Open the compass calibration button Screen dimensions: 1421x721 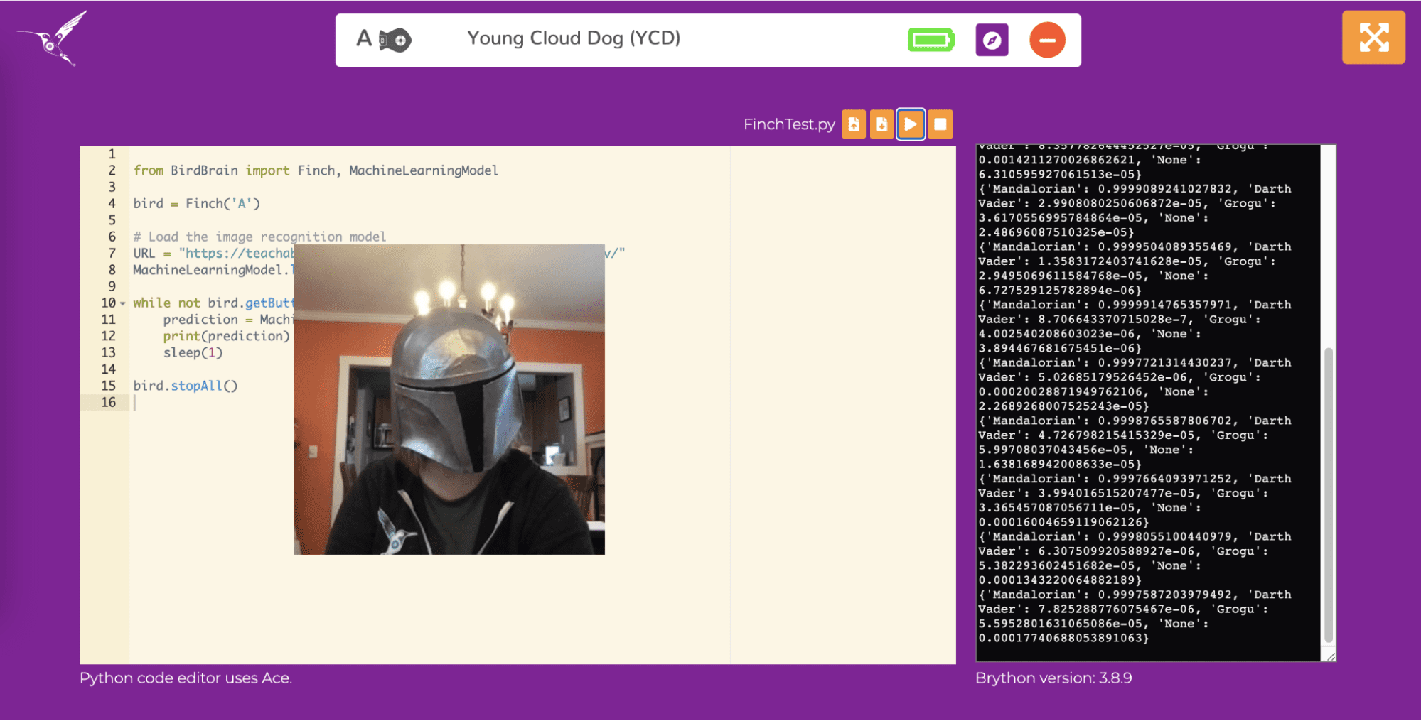[x=992, y=40]
